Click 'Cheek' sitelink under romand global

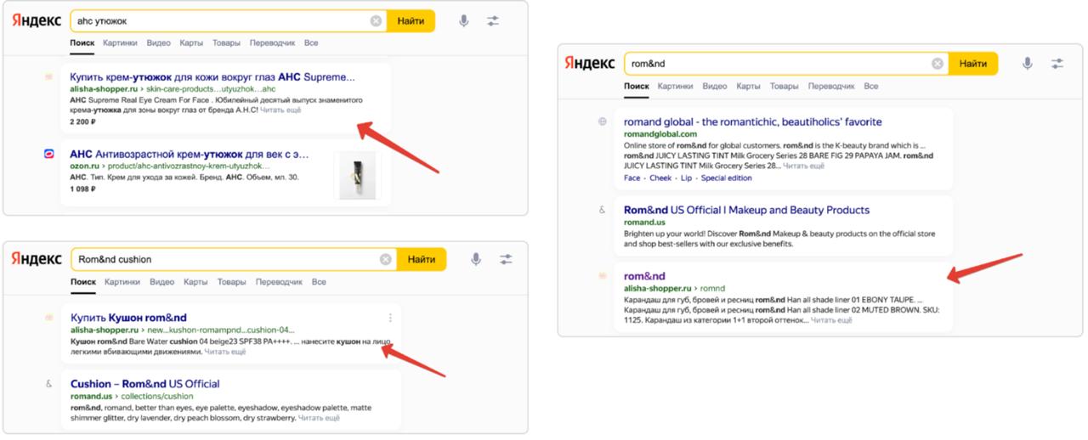(x=660, y=178)
